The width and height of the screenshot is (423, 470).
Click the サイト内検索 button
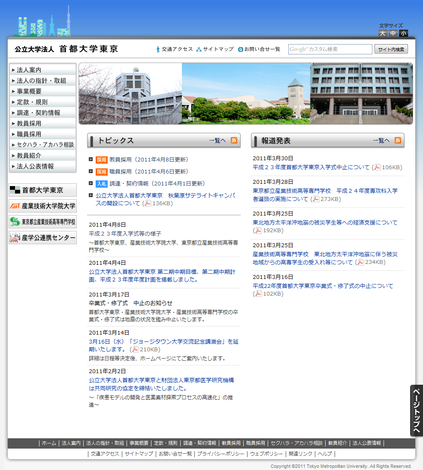tap(391, 49)
